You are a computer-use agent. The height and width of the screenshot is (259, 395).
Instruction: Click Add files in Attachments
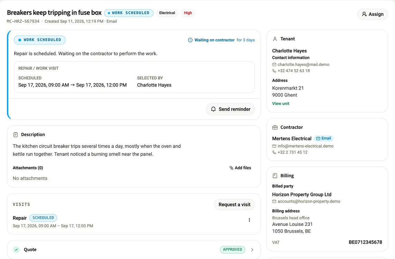point(240,168)
